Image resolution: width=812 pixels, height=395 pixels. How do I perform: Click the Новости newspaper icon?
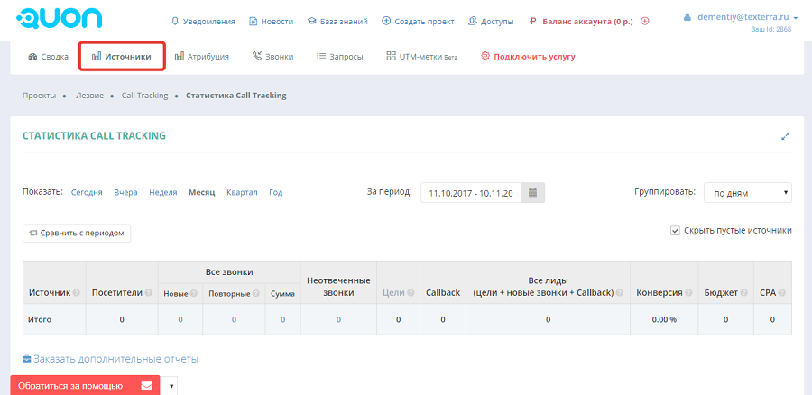(254, 22)
